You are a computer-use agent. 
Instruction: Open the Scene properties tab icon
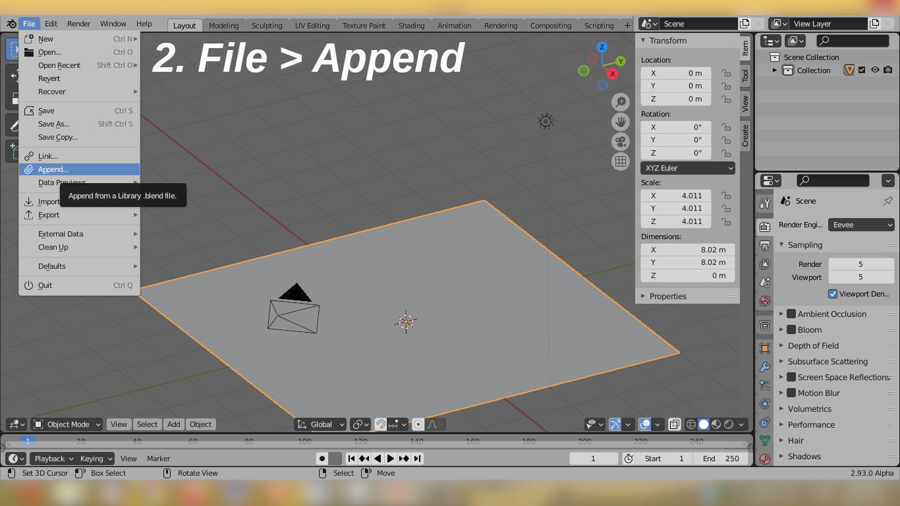[x=764, y=282]
